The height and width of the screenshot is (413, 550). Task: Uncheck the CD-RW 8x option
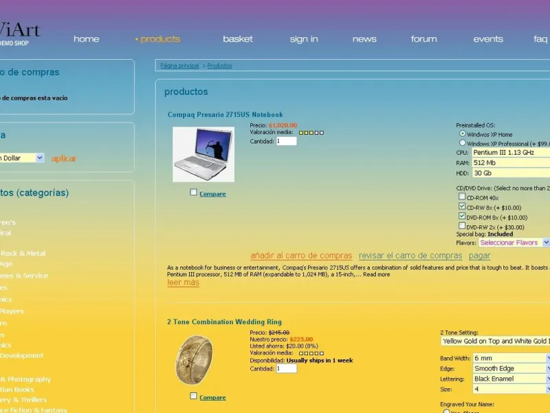click(462, 206)
